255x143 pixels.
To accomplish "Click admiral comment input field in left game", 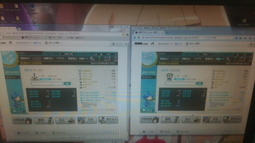I will click(x=47, y=83).
